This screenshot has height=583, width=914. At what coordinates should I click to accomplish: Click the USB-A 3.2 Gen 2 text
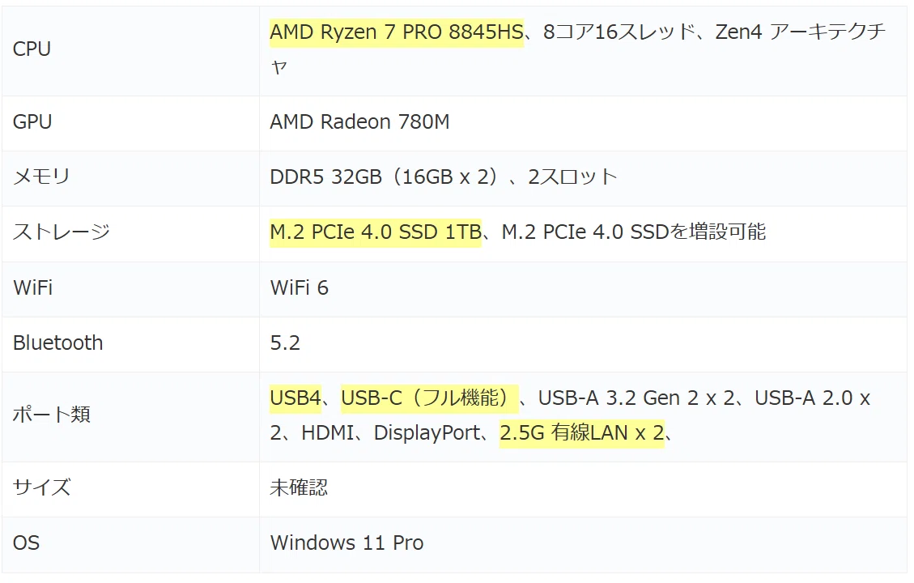(x=619, y=398)
